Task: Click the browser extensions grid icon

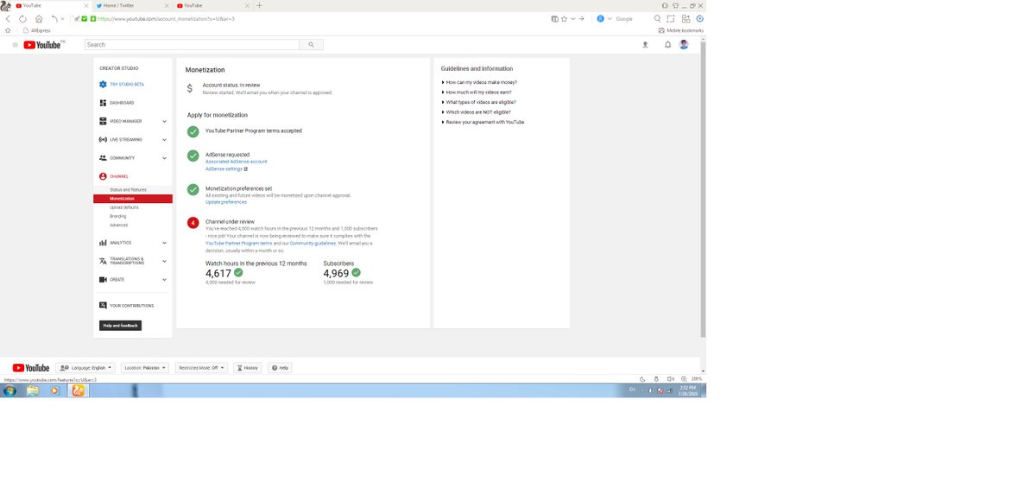Action: tap(685, 18)
